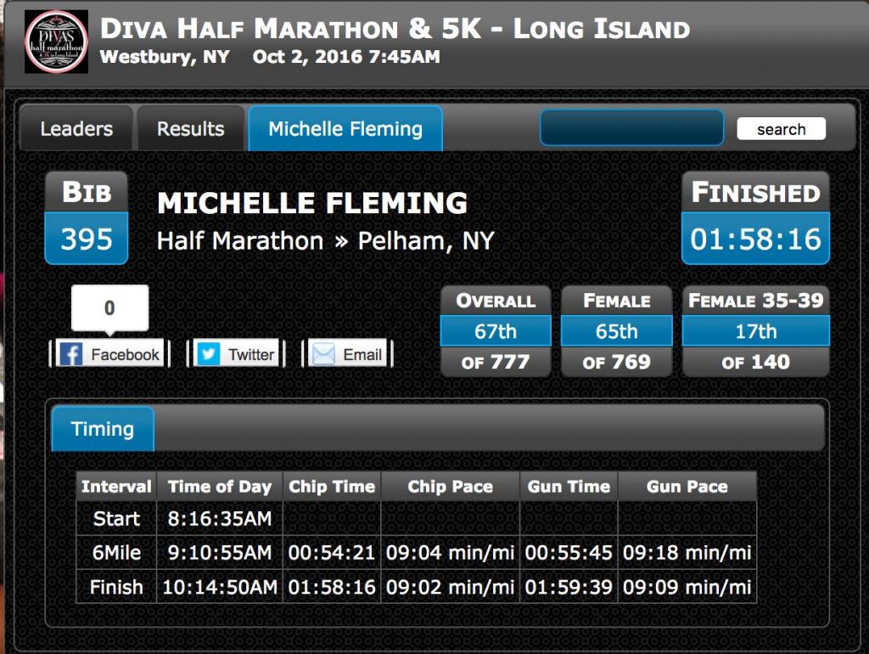Switch to the Results tab
The image size is (869, 654).
pos(191,129)
